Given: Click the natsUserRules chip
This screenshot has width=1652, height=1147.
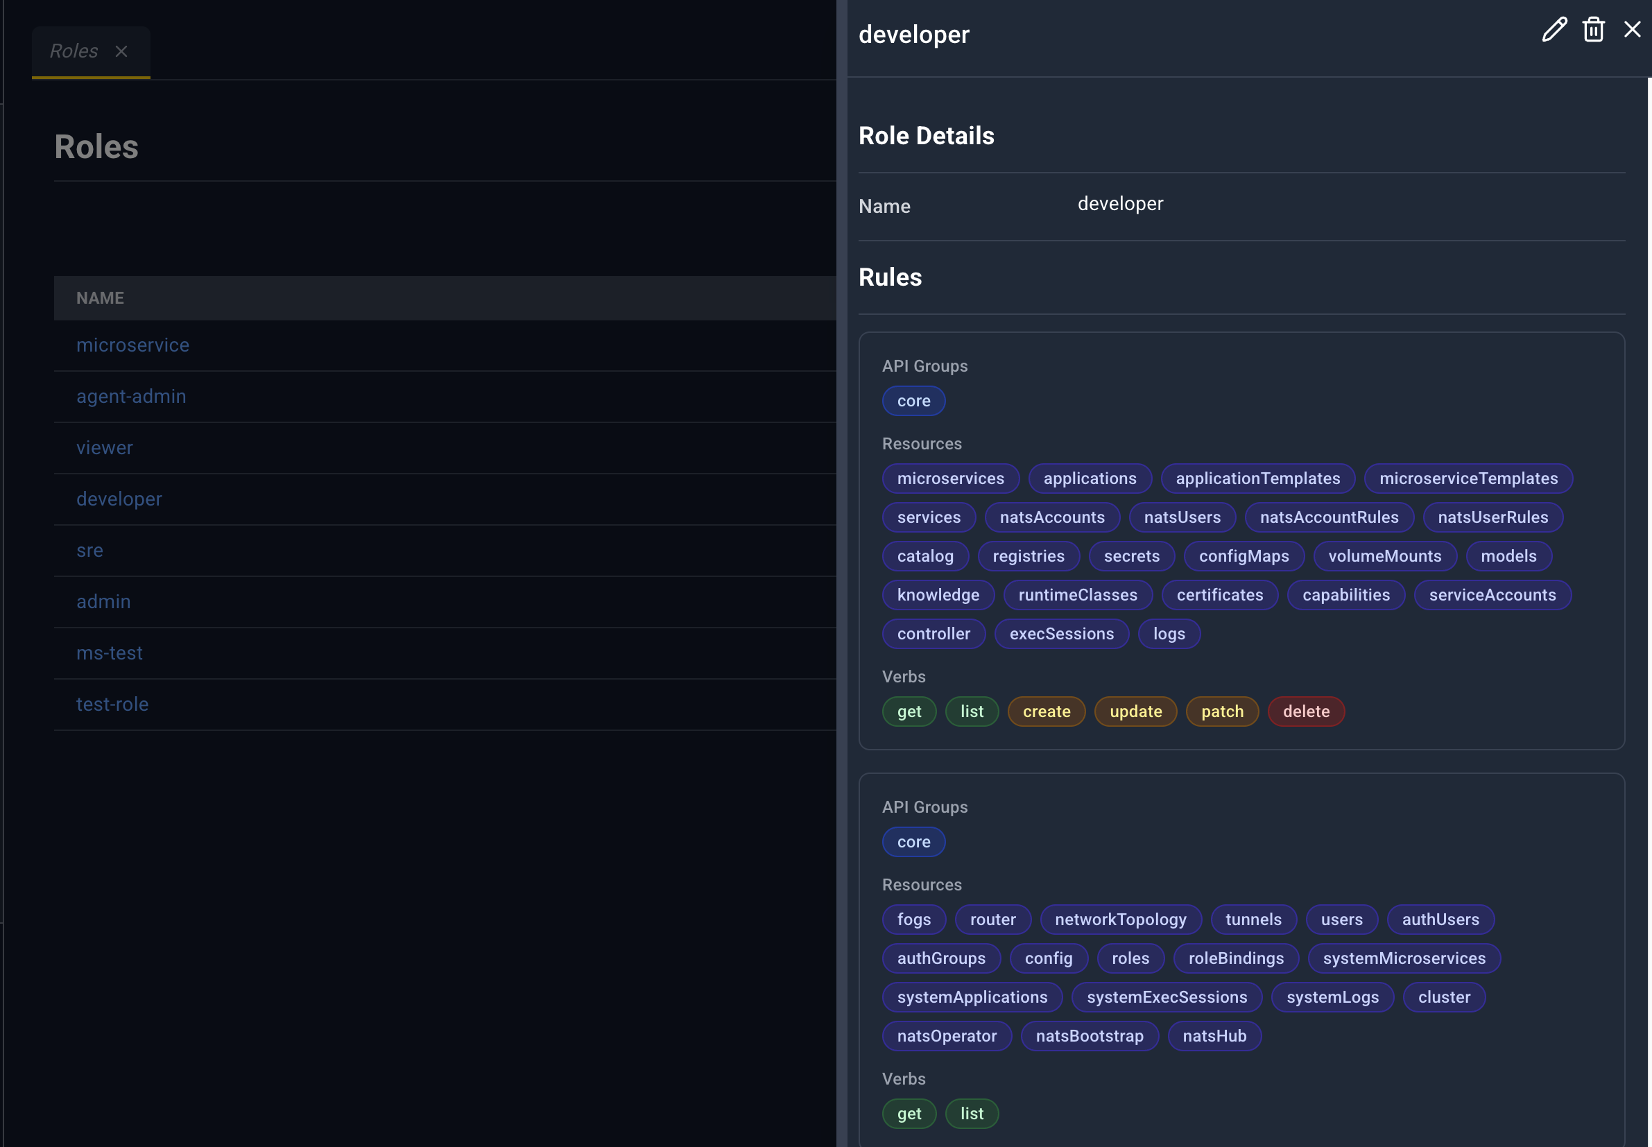Looking at the screenshot, I should coord(1492,517).
